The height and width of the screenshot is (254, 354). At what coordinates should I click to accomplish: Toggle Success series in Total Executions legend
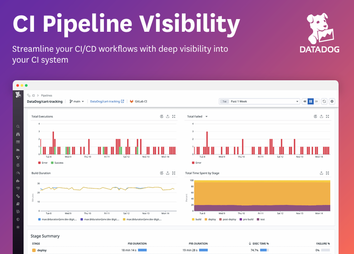pos(57,163)
